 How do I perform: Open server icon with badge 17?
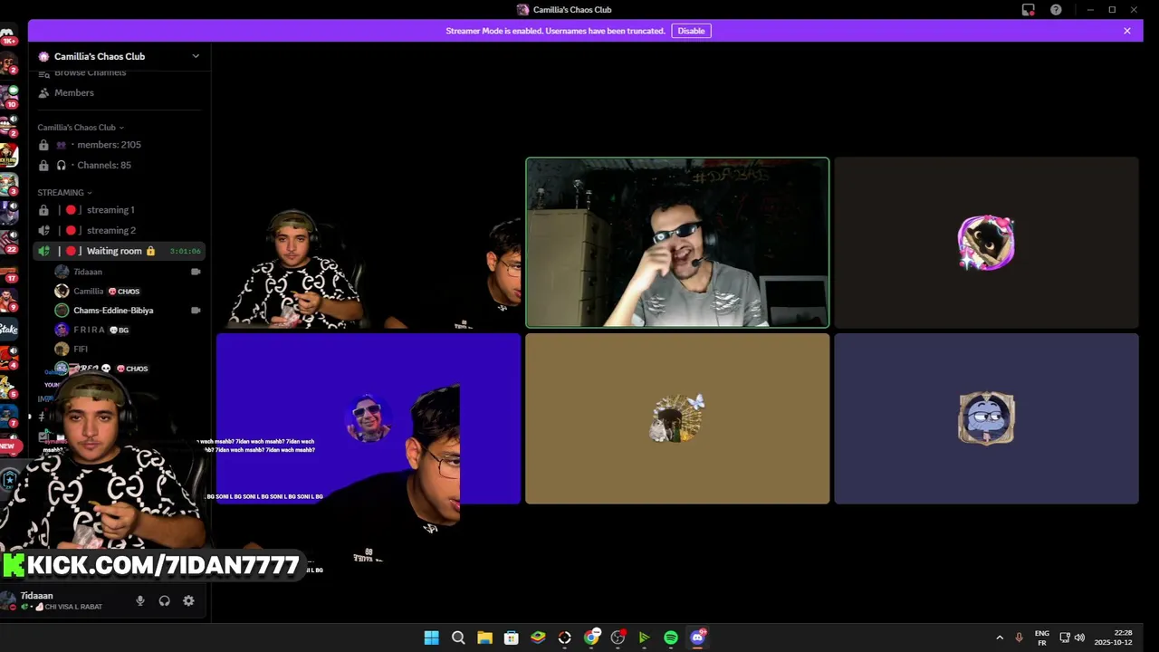pos(9,271)
